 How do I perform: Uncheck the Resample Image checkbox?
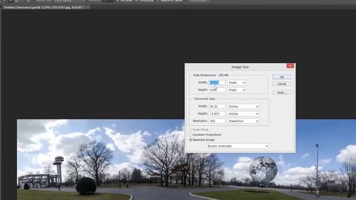tap(191, 140)
